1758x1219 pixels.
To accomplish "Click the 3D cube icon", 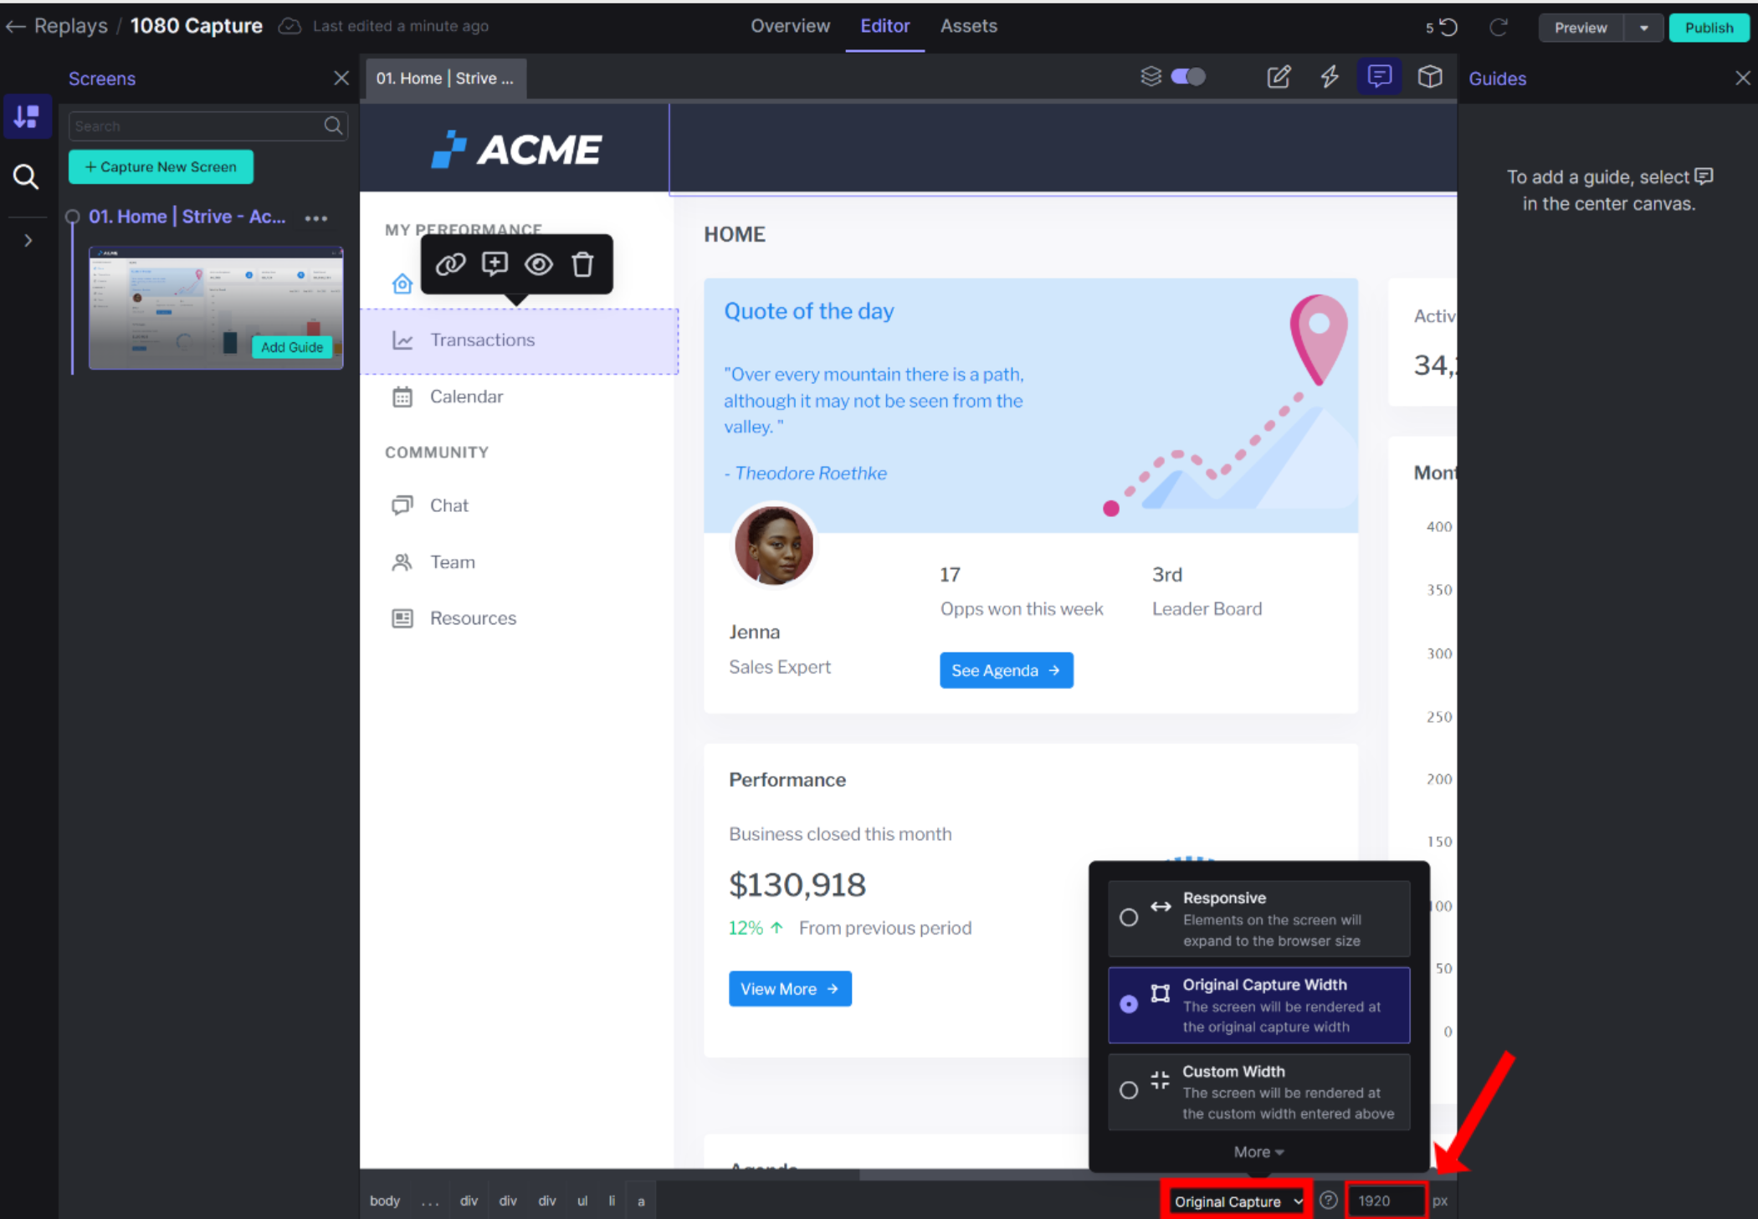I will pyautogui.click(x=1430, y=78).
